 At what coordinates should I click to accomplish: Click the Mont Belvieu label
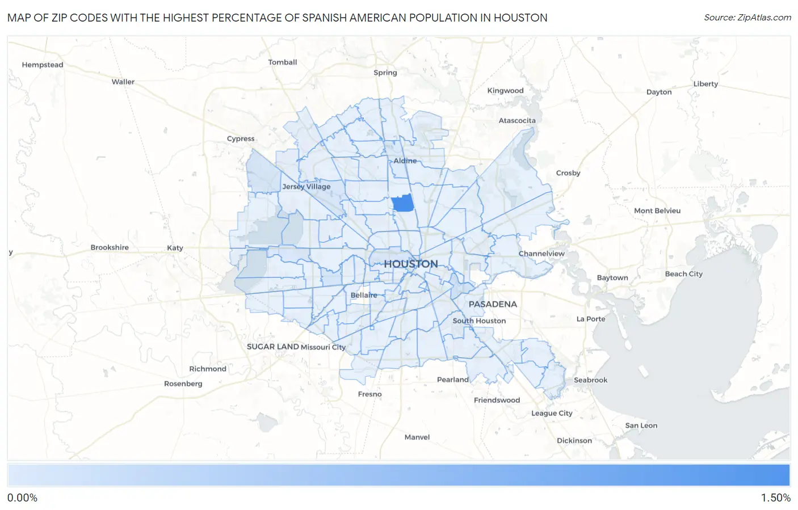click(657, 210)
